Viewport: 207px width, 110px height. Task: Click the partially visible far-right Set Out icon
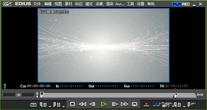click(191, 104)
